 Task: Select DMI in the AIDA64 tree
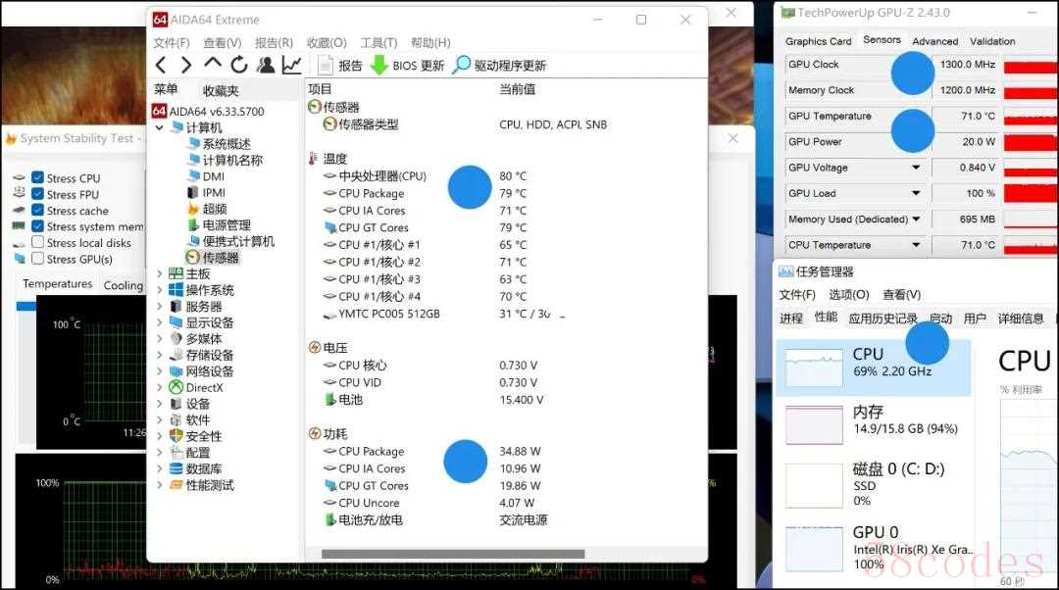tap(206, 176)
